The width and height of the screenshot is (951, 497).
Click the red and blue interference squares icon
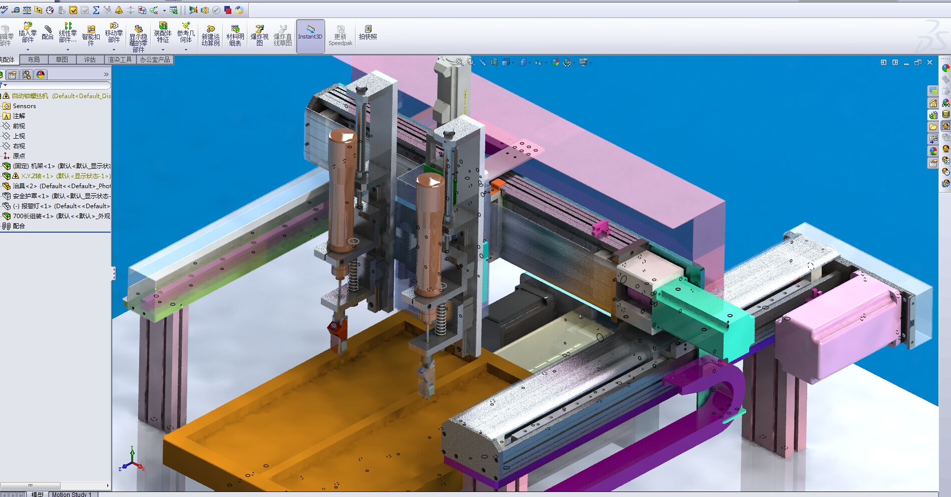pyautogui.click(x=228, y=10)
